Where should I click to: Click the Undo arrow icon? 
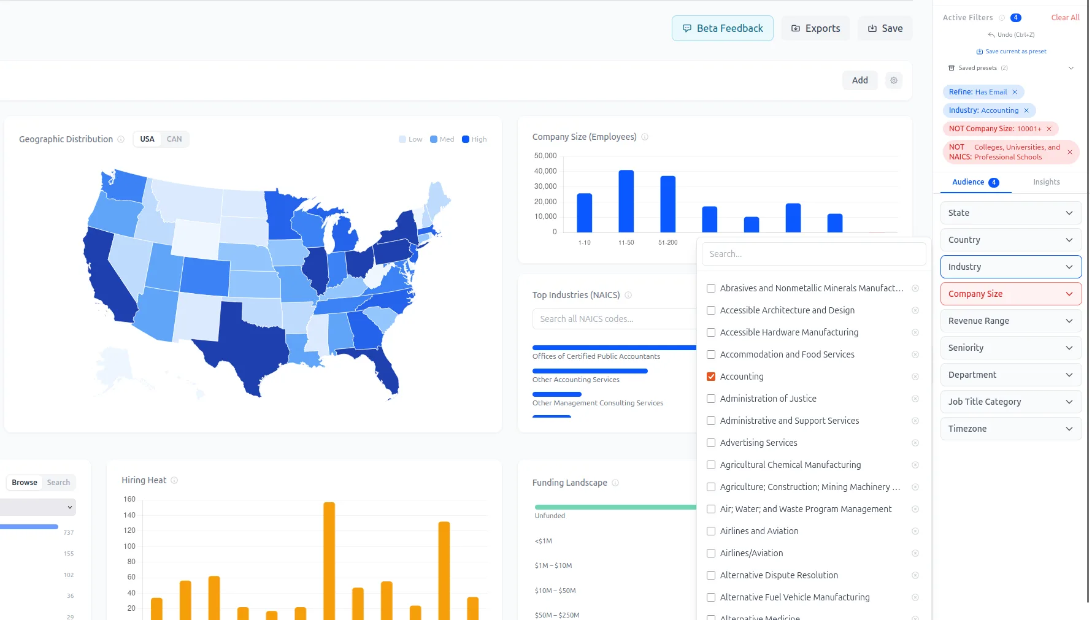991,35
